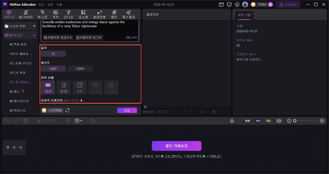Screen dimensions: 329x174
Task: Go to previous frame in player
Action: point(178,112)
